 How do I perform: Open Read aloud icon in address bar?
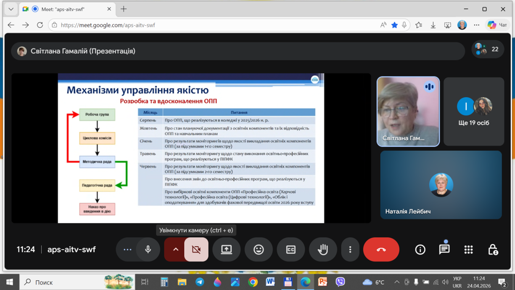pyautogui.click(x=383, y=25)
